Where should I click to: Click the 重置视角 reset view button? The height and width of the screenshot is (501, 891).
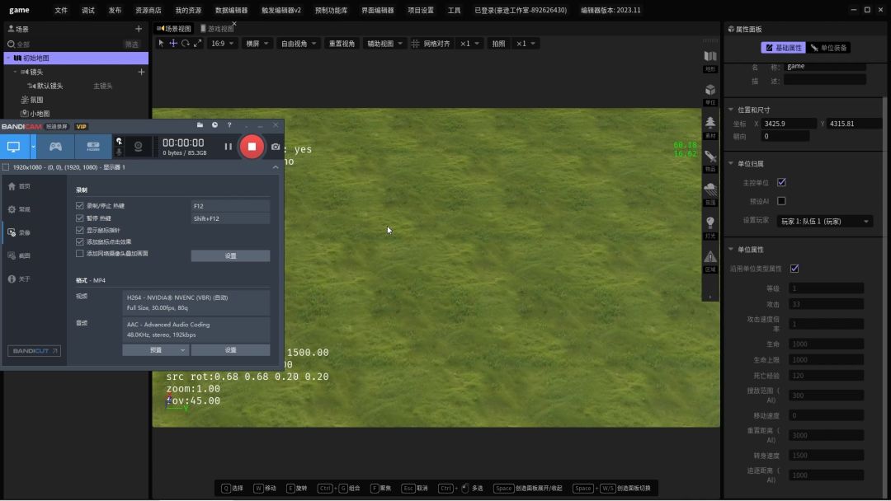point(342,44)
